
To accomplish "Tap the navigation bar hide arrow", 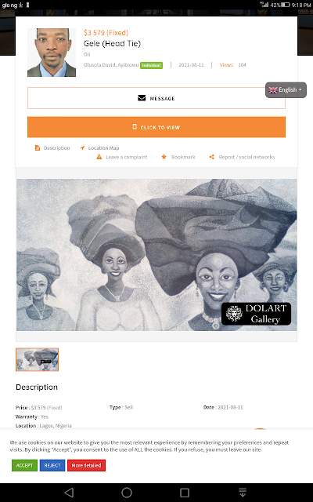I will point(243,493).
